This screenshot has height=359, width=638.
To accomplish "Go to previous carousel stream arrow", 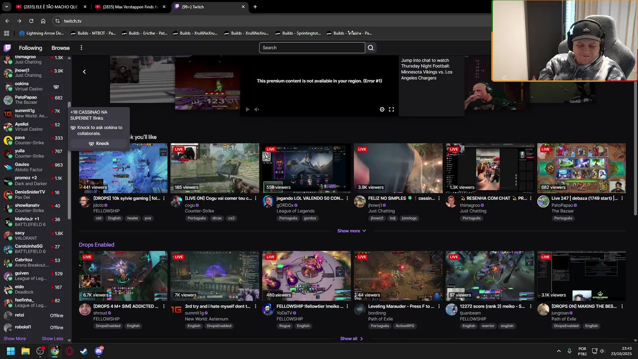I will click(x=84, y=72).
